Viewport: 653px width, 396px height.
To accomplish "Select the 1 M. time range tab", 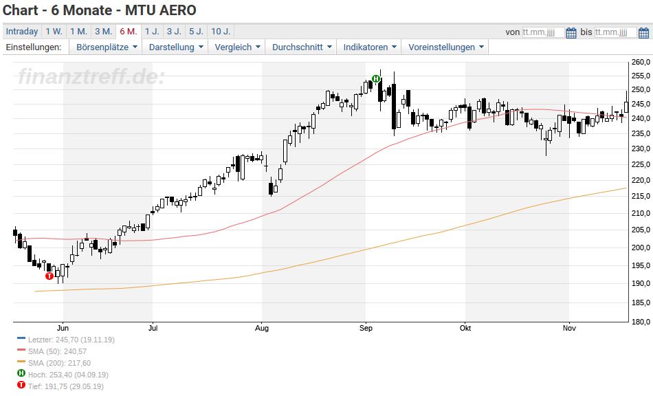I will coord(78,31).
